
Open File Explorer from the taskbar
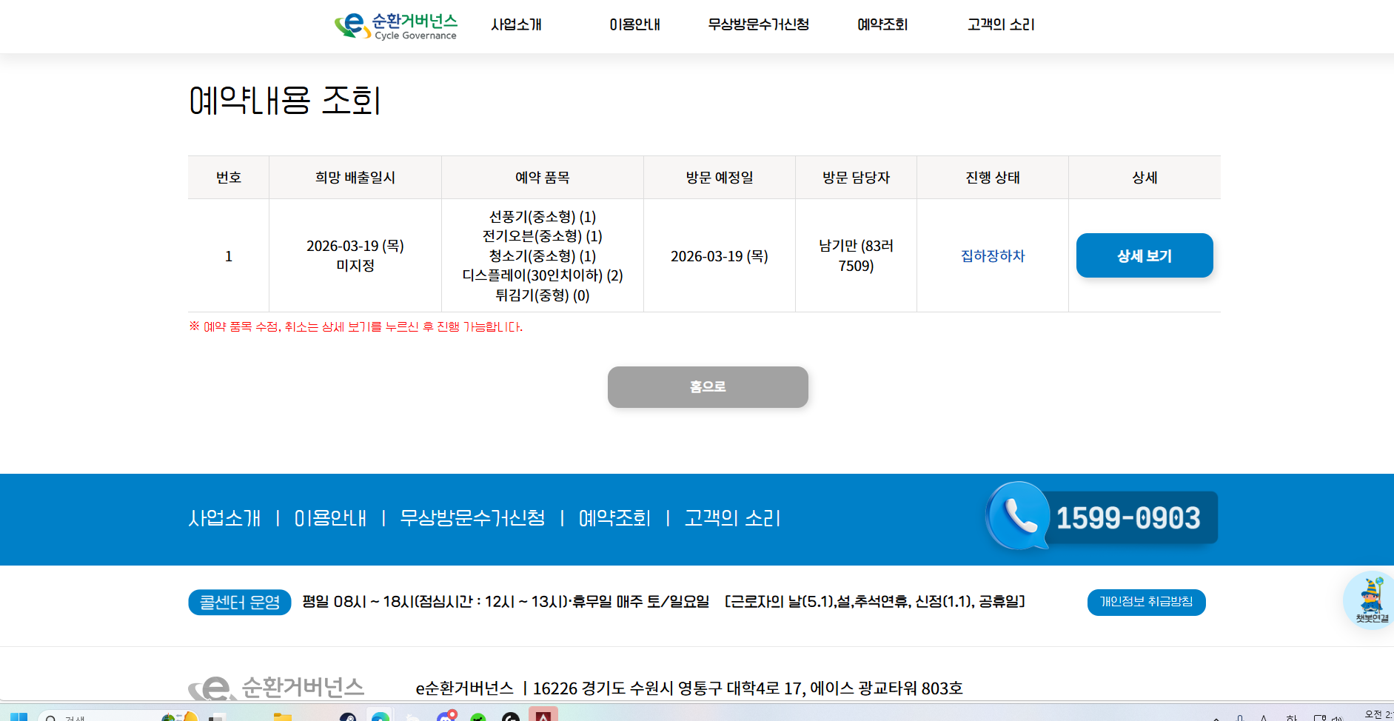(282, 717)
